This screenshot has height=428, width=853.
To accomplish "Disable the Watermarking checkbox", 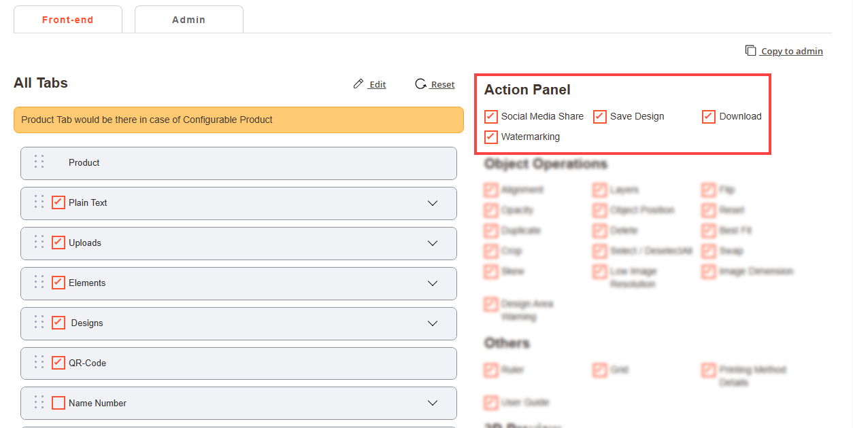I will [491, 137].
